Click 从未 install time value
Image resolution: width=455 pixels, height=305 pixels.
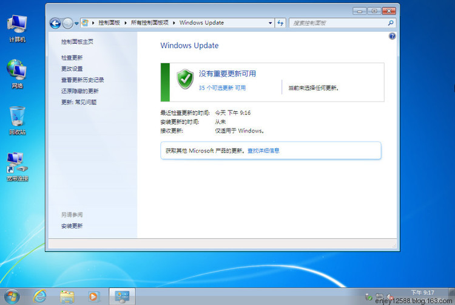coord(220,122)
